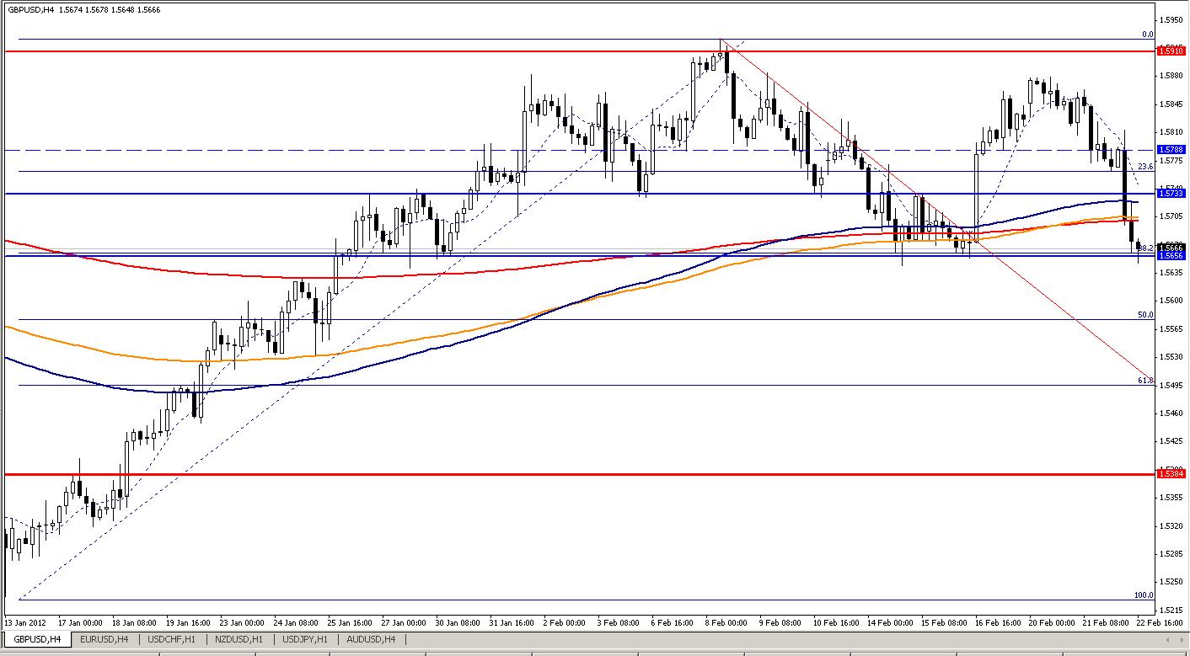This screenshot has width=1190, height=656.
Task: Click the 1.5600 price scale value
Action: [x=1172, y=301]
